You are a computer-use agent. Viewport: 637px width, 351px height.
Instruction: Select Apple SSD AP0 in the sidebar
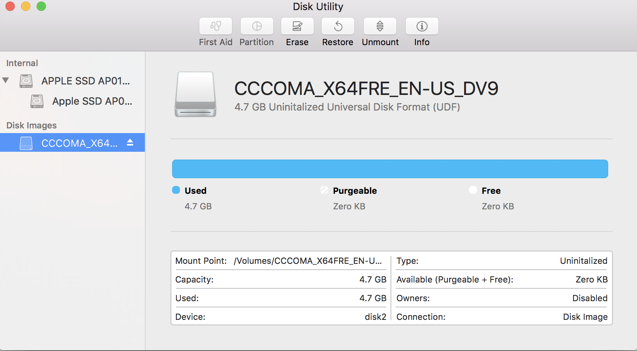pyautogui.click(x=92, y=101)
